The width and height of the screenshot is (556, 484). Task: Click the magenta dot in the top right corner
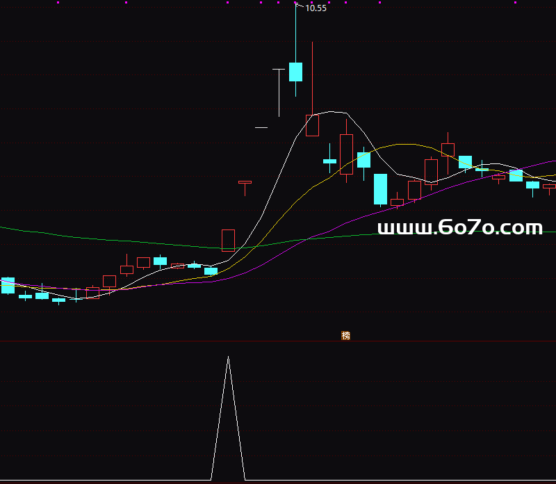tap(515, 3)
